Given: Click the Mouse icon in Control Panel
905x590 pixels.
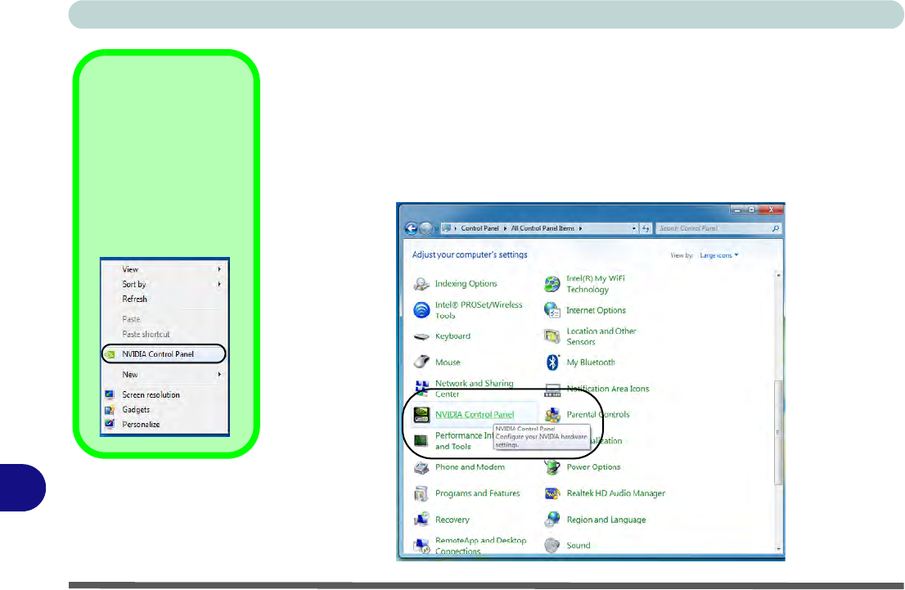Looking at the screenshot, I should point(421,362).
